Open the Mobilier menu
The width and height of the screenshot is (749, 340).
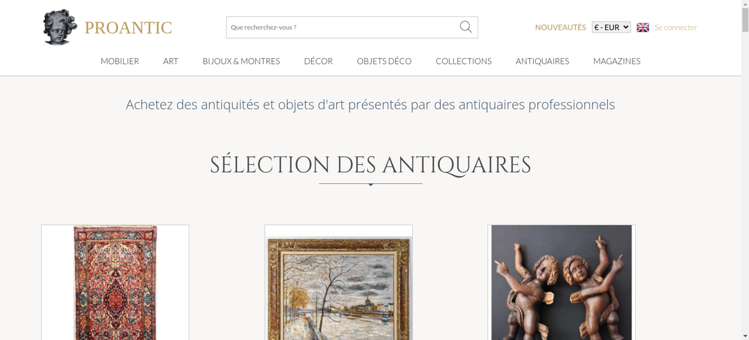pyautogui.click(x=120, y=61)
